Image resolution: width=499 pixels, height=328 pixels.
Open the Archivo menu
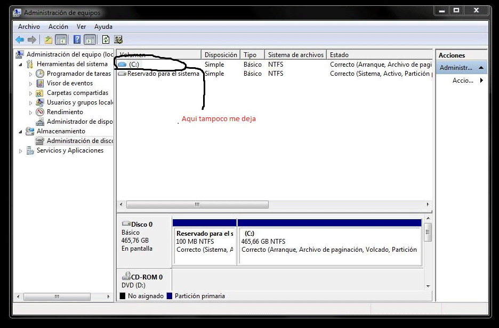click(x=29, y=27)
